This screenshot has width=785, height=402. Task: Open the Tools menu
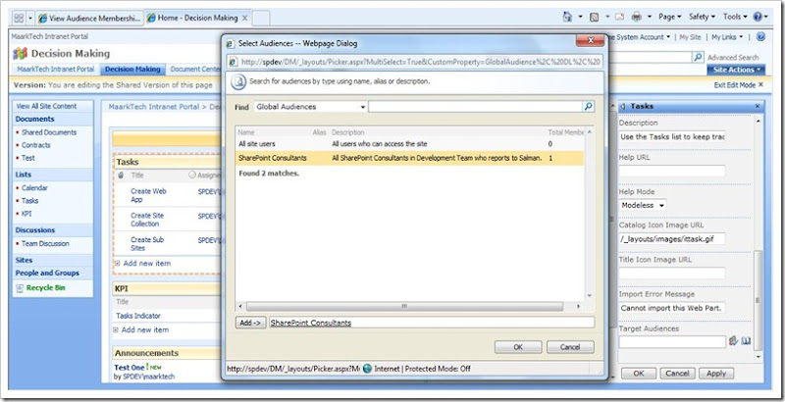click(x=734, y=17)
